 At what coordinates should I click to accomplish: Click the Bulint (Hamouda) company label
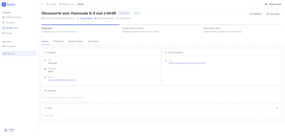[x=105, y=19]
